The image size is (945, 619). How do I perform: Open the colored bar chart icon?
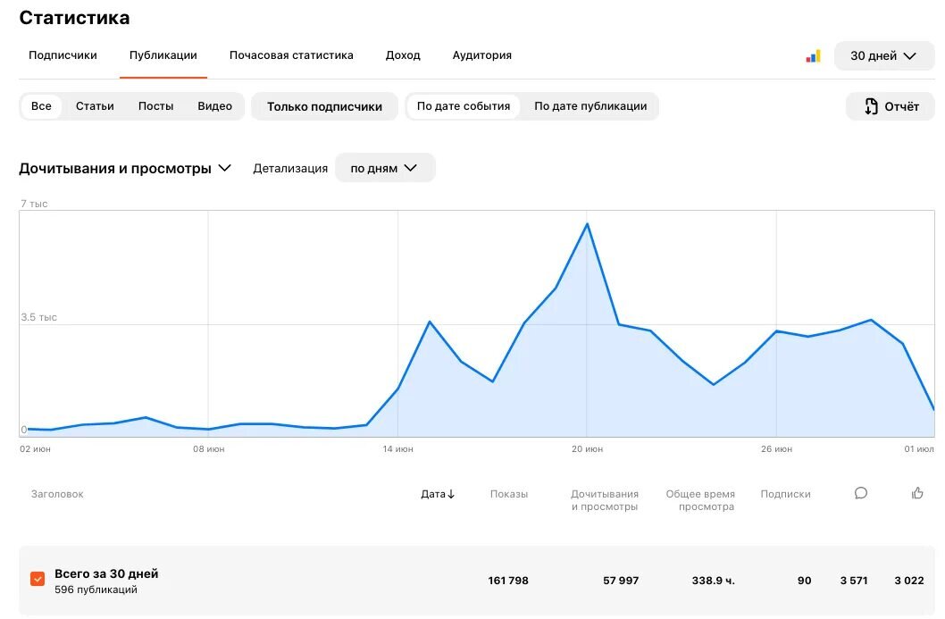click(x=813, y=56)
